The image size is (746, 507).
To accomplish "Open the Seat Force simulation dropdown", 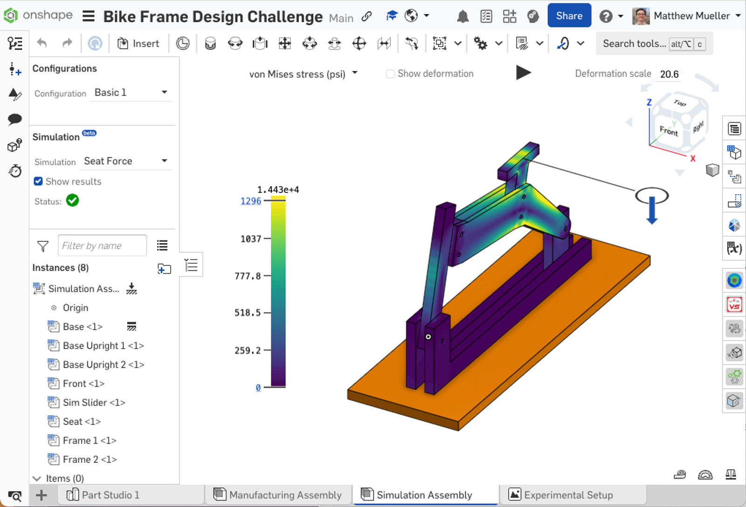I will click(125, 161).
